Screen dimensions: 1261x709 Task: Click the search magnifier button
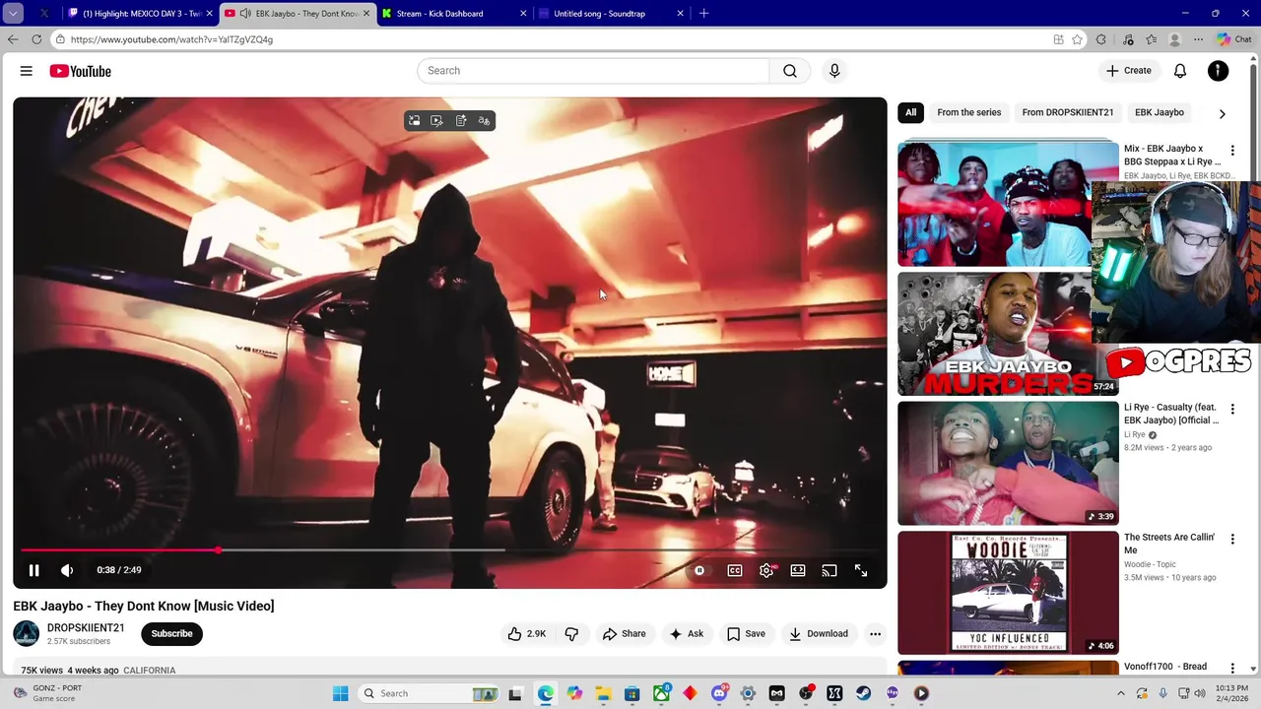(x=790, y=71)
